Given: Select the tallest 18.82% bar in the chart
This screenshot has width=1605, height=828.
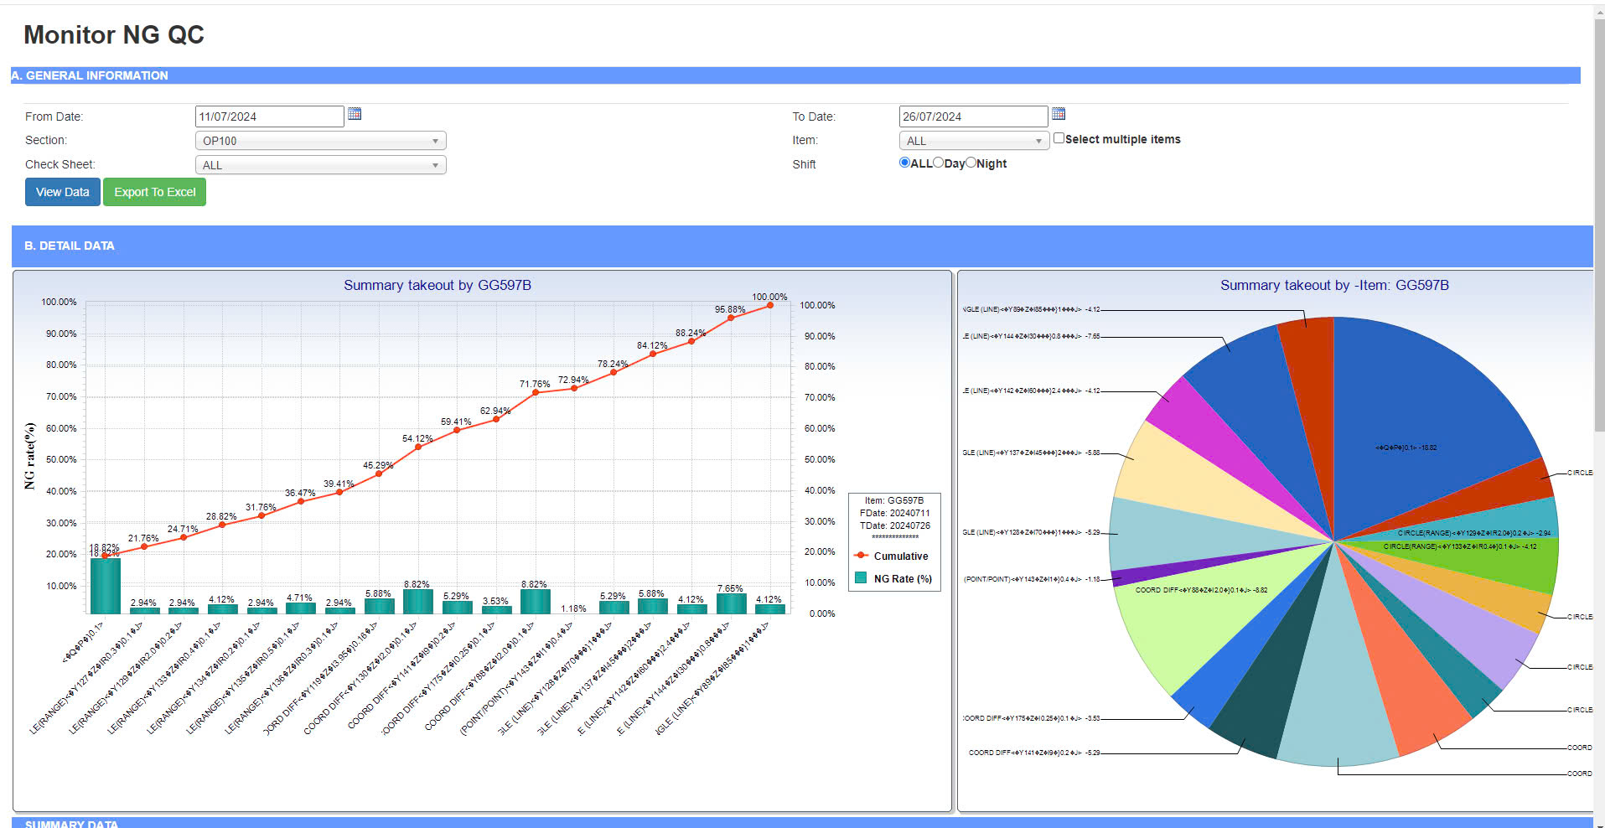Looking at the screenshot, I should (x=106, y=586).
